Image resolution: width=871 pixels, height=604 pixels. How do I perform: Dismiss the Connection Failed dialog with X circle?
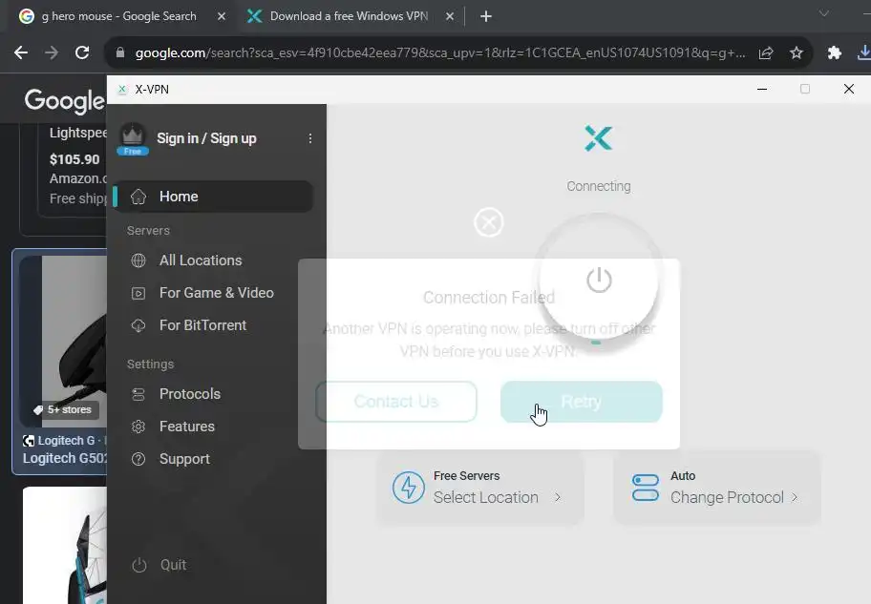(x=489, y=222)
